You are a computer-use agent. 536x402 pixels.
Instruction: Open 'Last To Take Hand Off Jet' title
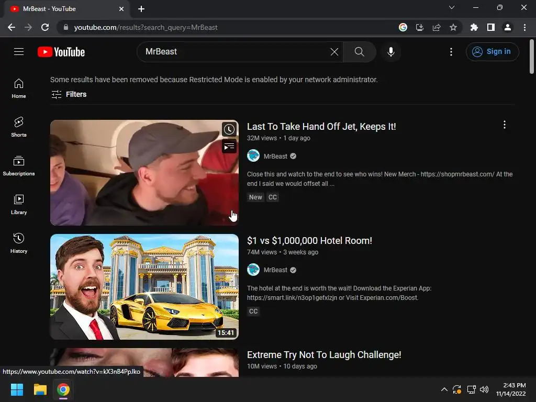[321, 127]
